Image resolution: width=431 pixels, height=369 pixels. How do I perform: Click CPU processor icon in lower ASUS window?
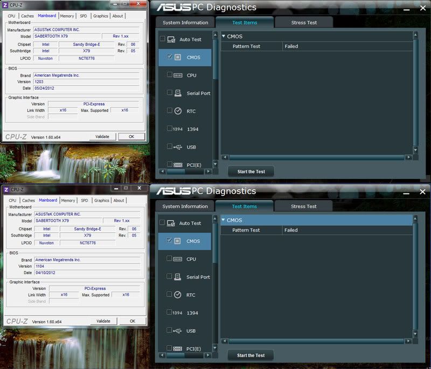[x=178, y=259]
